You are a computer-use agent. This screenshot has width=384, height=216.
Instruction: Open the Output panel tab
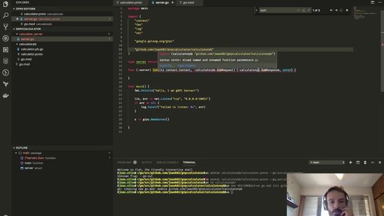pyautogui.click(x=146, y=163)
